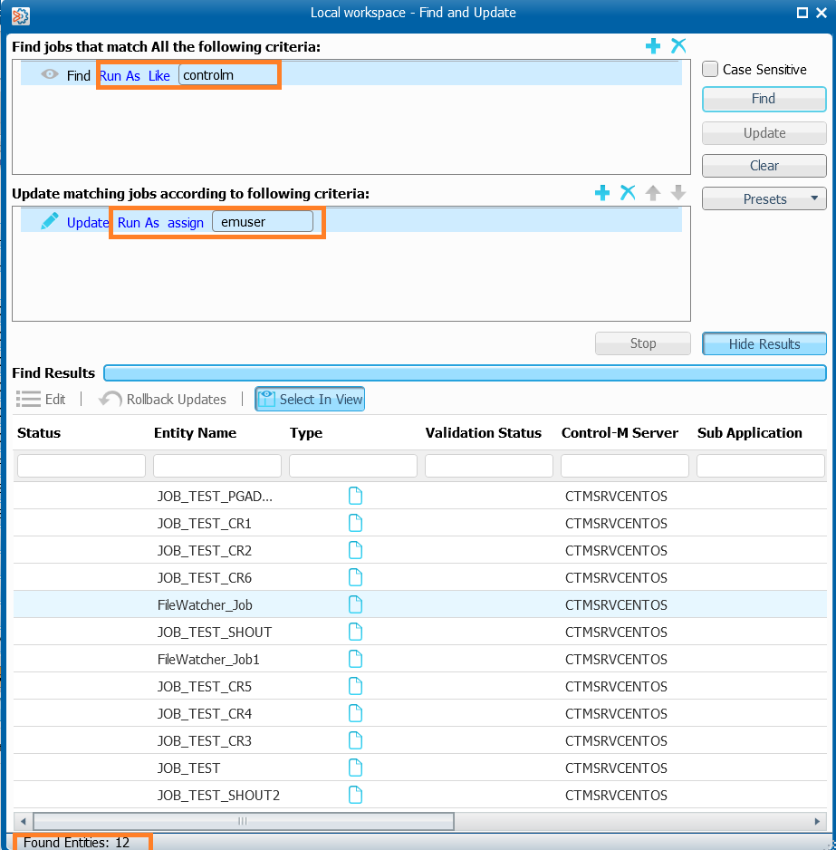This screenshot has width=836, height=850.
Task: Remove find criterion with X icon
Action: coord(678,45)
